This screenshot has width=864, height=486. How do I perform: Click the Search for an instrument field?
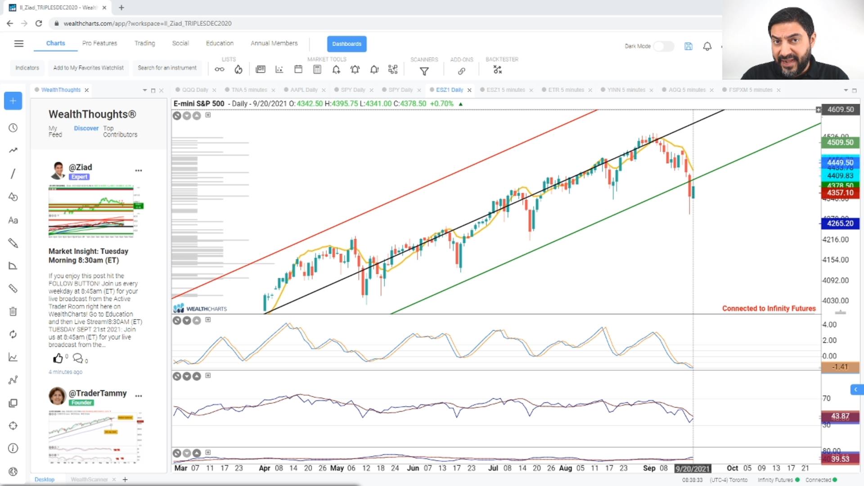[x=167, y=68]
